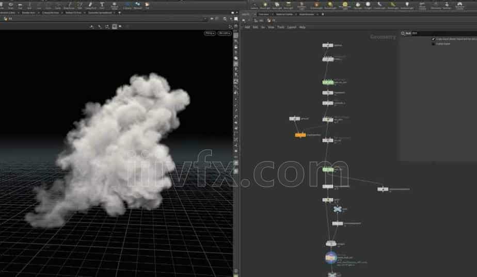Viewport: 477px width, 277px height.
Task: Add a Geometry Light from shelf
Action: 301,6
